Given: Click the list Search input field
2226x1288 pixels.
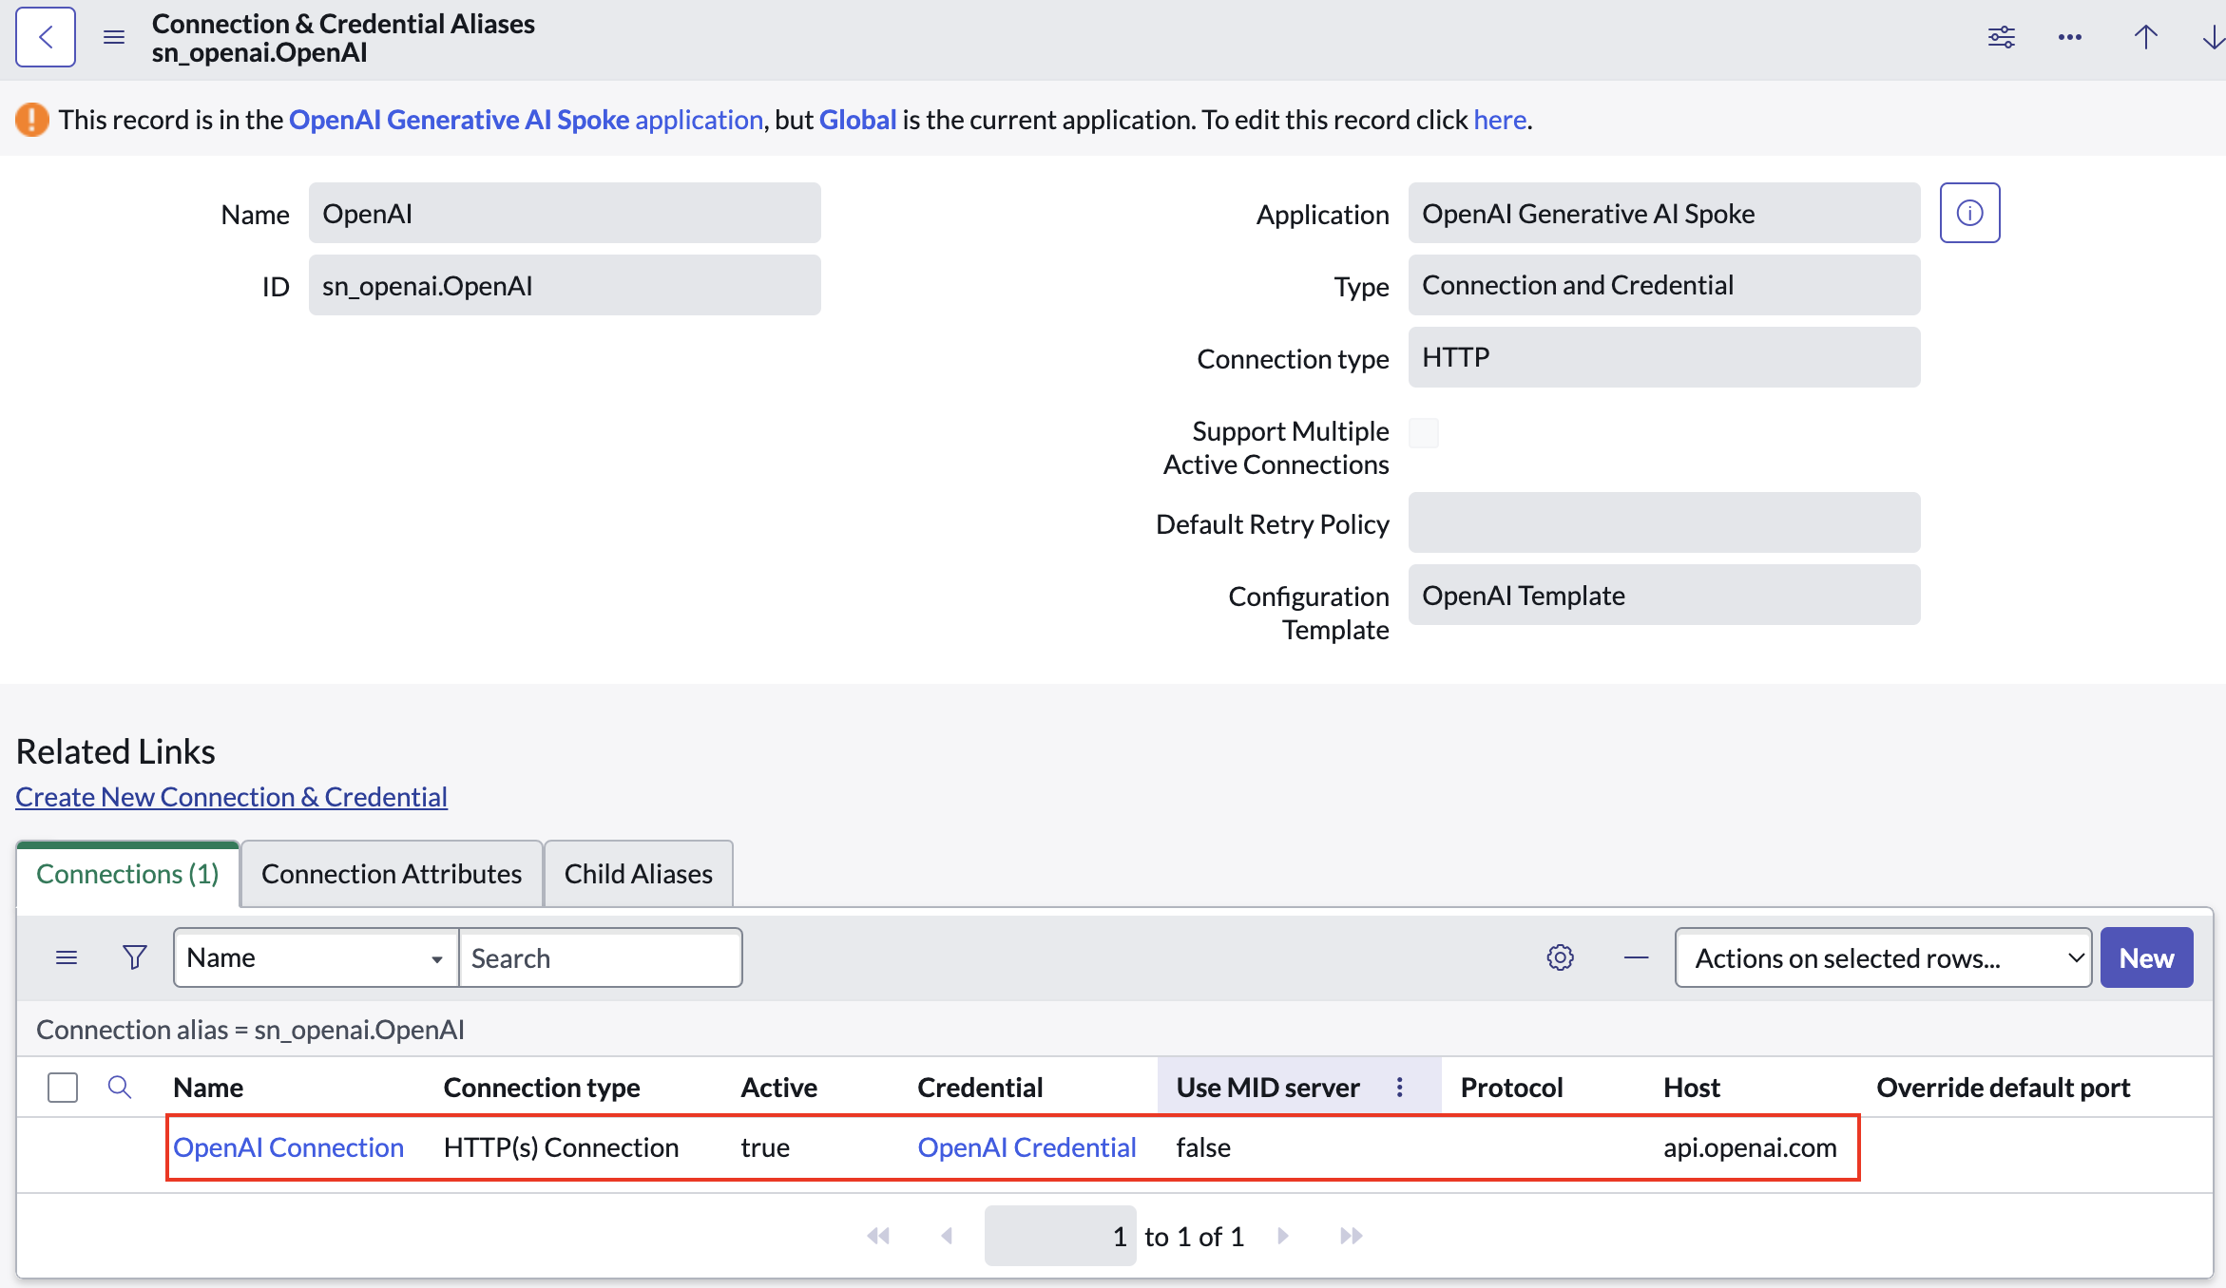Looking at the screenshot, I should 601,957.
